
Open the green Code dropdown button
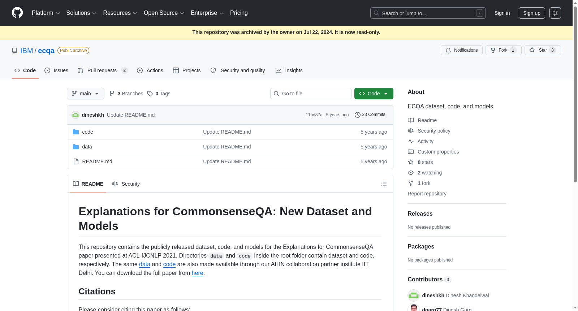coord(374,94)
